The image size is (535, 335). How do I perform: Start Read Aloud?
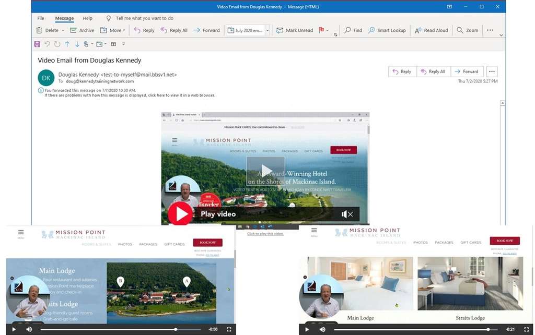pyautogui.click(x=431, y=30)
